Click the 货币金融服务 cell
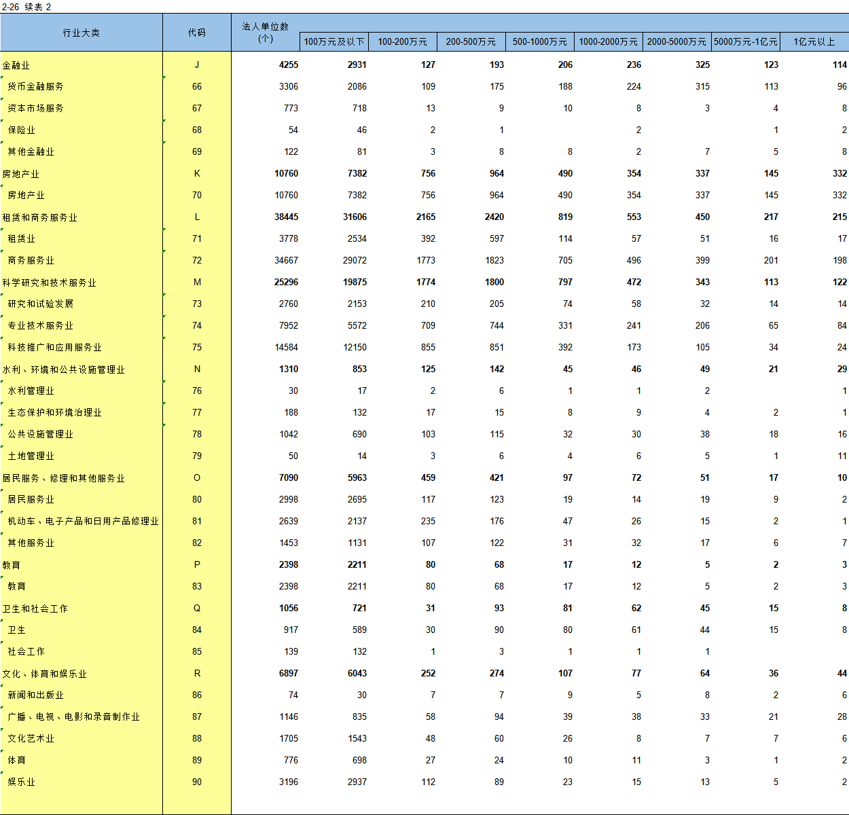The height and width of the screenshot is (815, 849). [36, 87]
